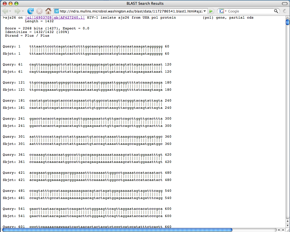Click the Stop loading button
290x232 pixels.
coord(39,11)
